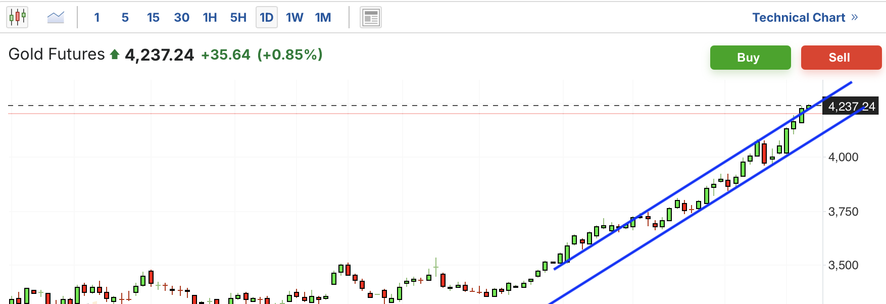Open the Technical Chart link

[x=805, y=18]
